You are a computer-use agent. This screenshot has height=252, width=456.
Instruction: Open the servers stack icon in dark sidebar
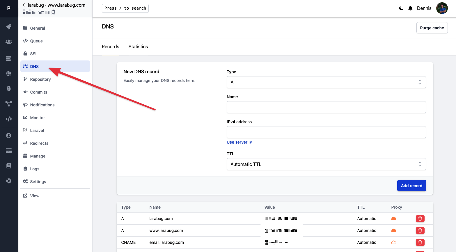(9, 58)
